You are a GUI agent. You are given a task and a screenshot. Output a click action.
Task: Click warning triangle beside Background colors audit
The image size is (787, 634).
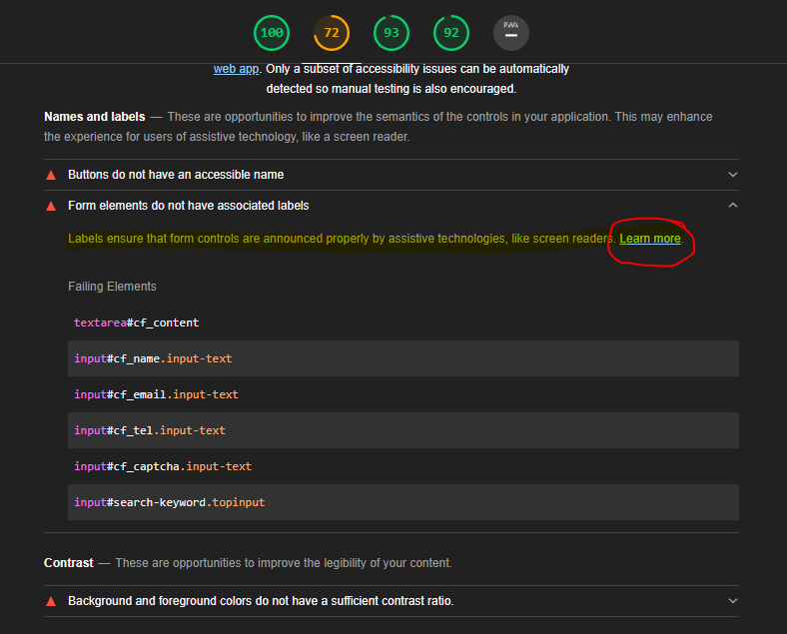[51, 601]
